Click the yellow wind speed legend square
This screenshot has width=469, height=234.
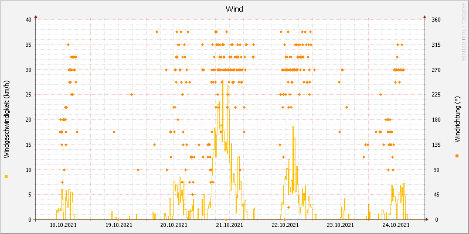[6, 177]
